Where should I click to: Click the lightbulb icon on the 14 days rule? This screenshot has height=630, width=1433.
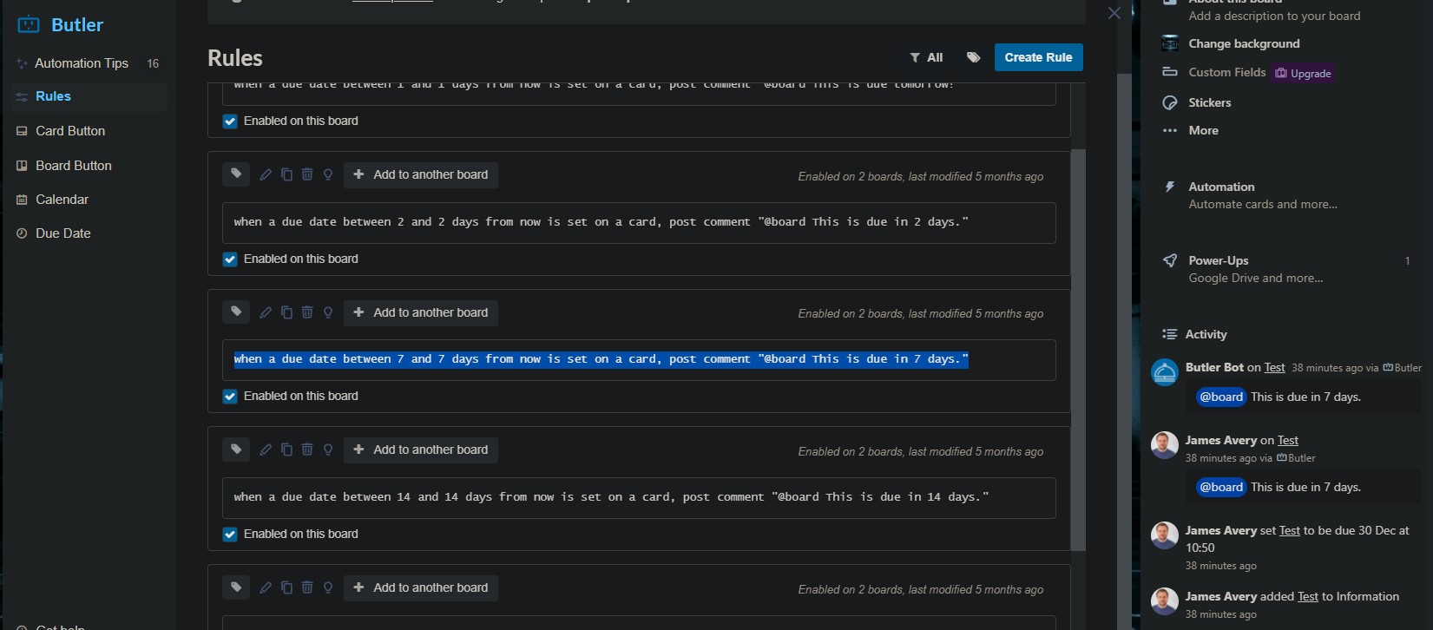click(x=328, y=450)
